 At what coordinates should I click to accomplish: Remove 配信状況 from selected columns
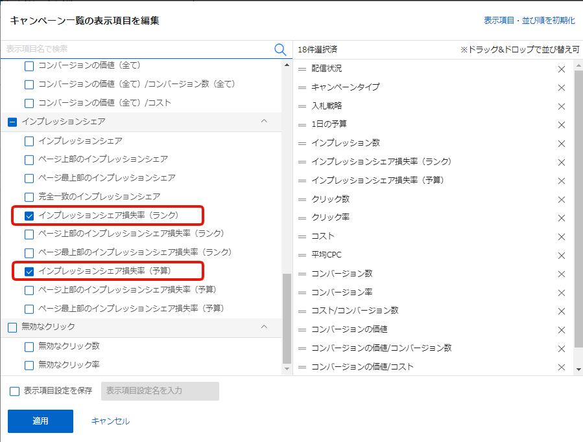tap(562, 69)
